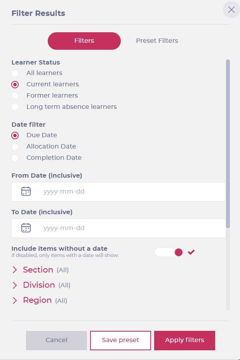Click the Save preset button
The width and height of the screenshot is (240, 360).
pyautogui.click(x=120, y=340)
